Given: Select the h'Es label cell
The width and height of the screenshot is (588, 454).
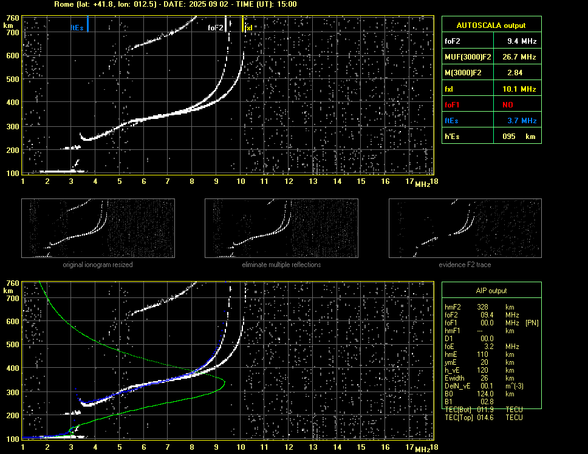Looking at the screenshot, I should [468, 137].
